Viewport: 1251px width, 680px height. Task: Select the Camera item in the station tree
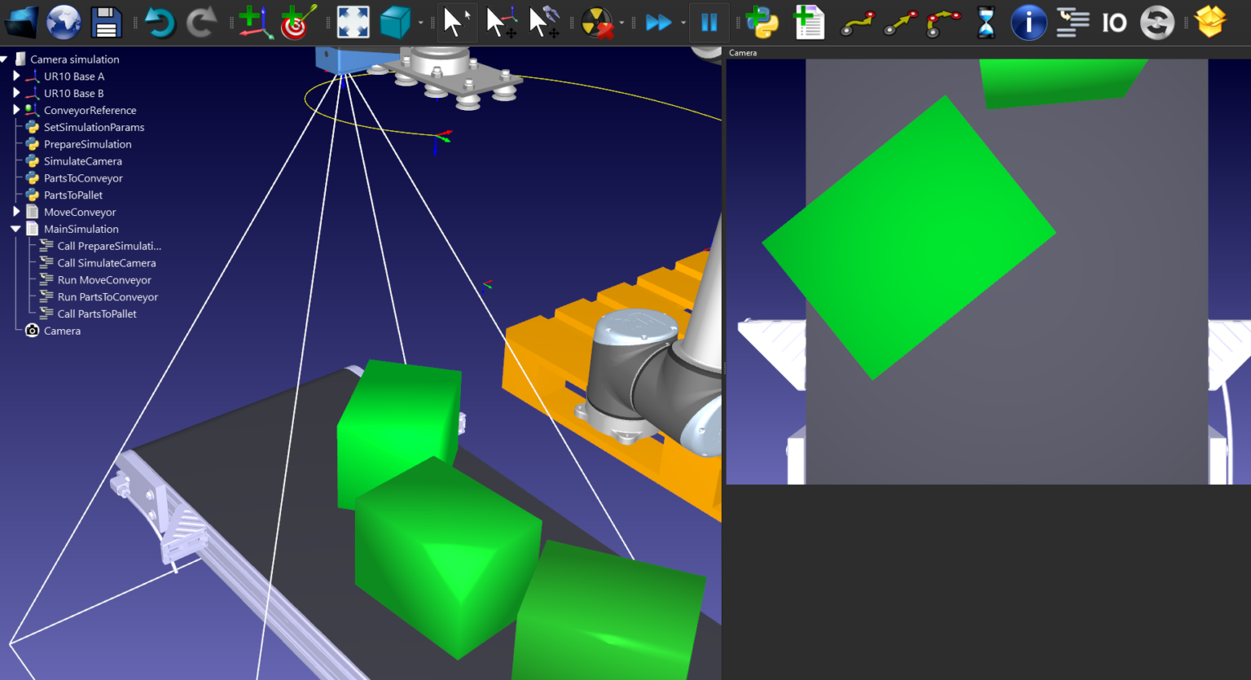(x=64, y=331)
